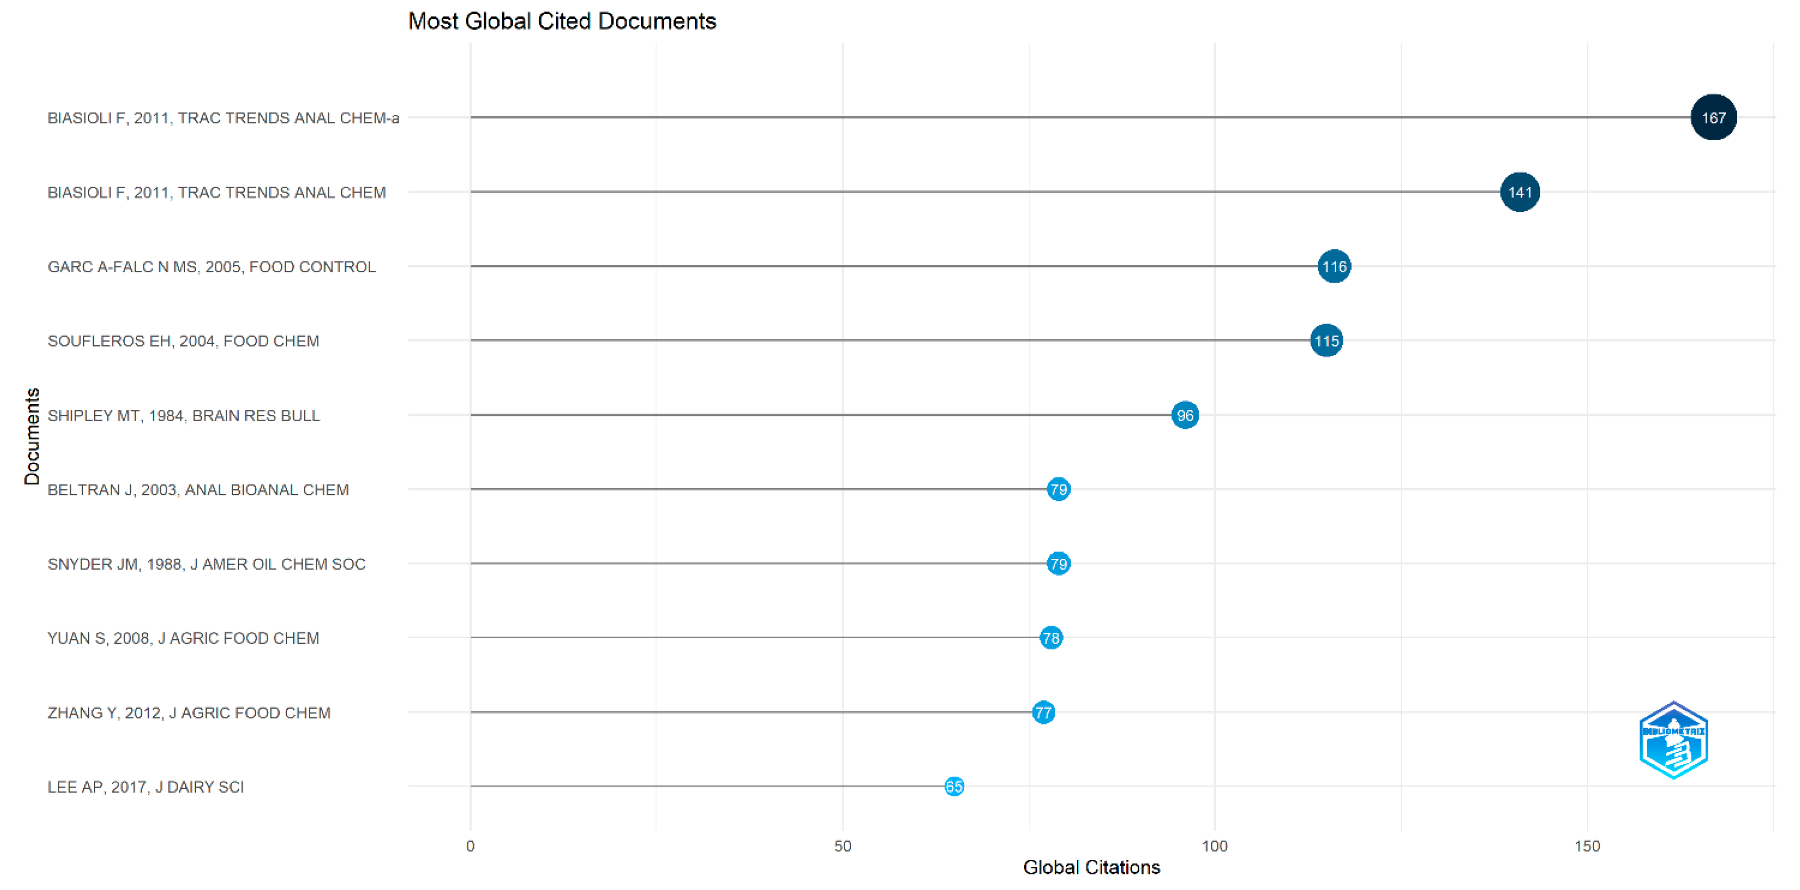Click the SHIPLEY MT 1984 BRAIN RES BULL label
Screen dimensions: 1800x890
click(x=183, y=416)
